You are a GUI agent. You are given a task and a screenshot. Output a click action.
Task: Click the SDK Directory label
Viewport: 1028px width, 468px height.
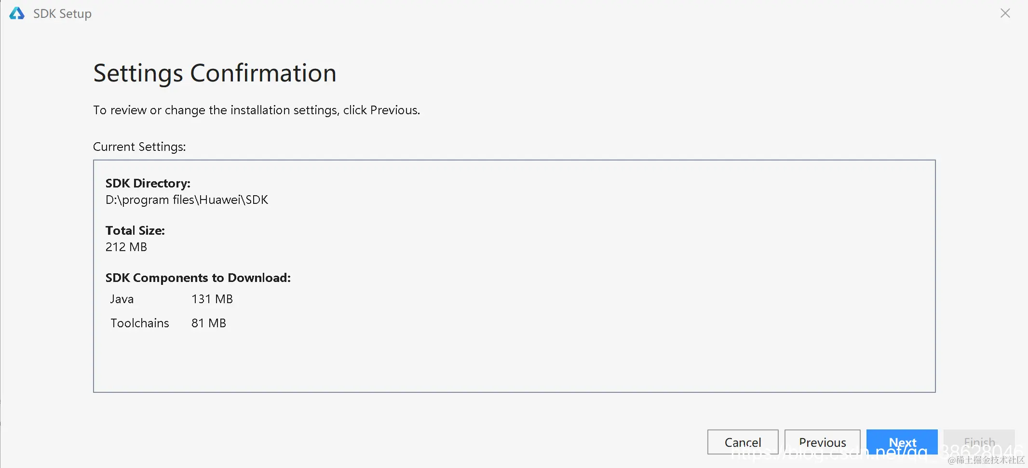coord(148,183)
